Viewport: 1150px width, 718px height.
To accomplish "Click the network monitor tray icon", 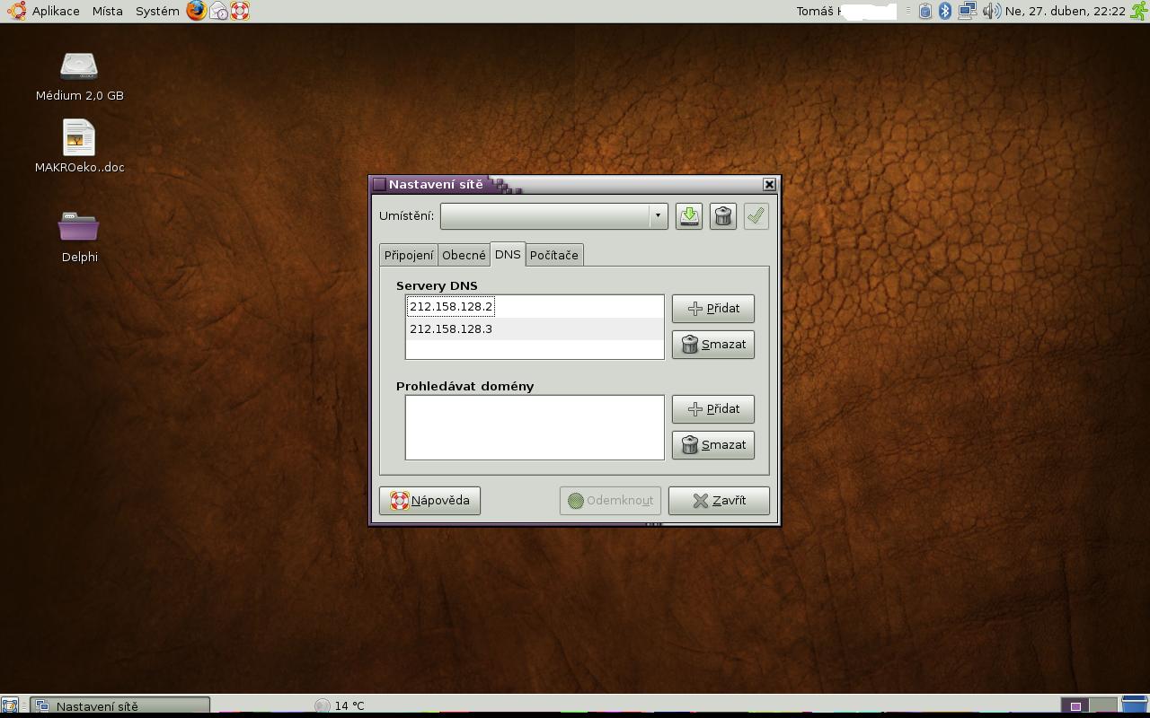I will click(968, 11).
